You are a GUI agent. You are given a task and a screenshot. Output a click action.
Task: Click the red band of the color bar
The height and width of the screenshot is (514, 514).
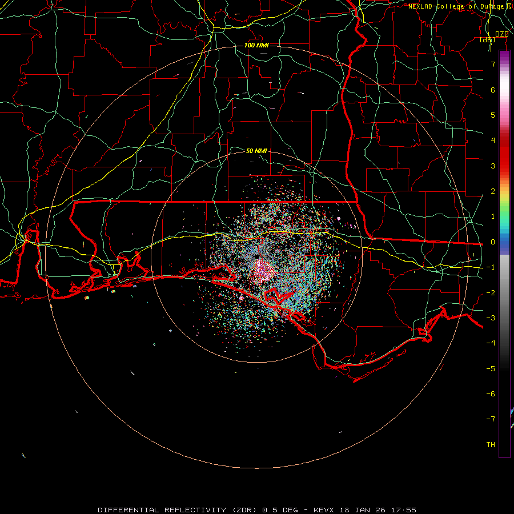click(504, 154)
